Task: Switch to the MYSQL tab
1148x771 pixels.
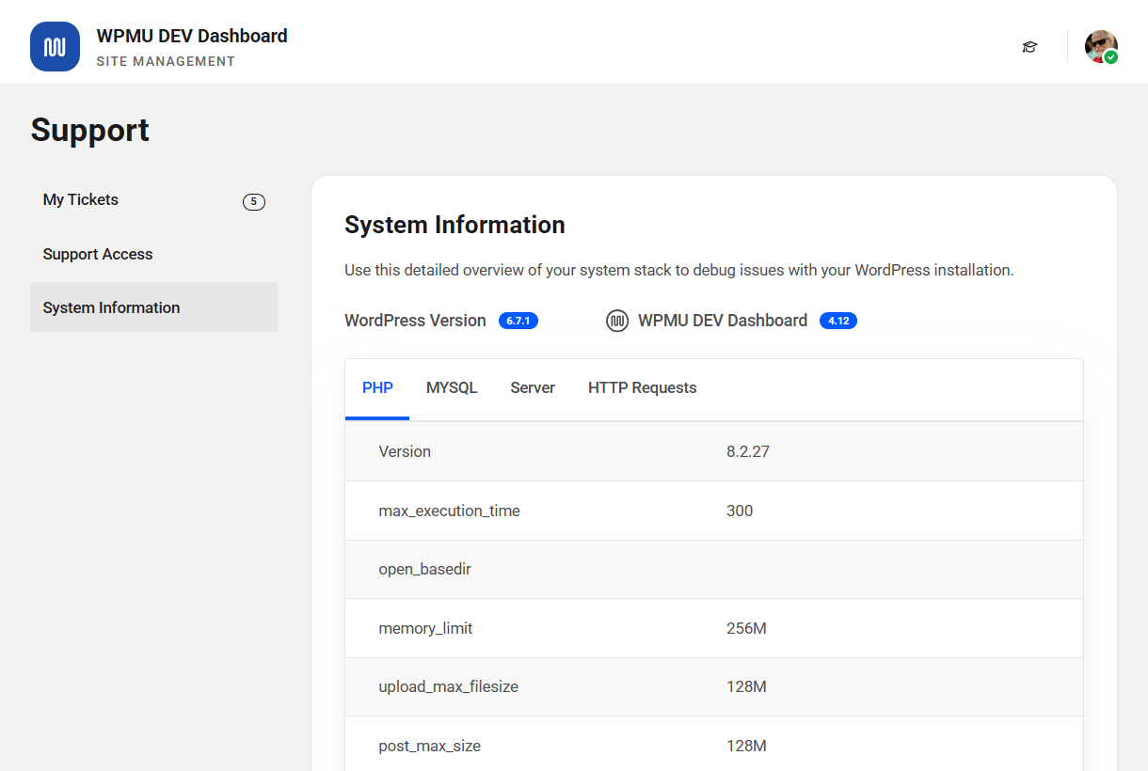Action: click(x=452, y=388)
